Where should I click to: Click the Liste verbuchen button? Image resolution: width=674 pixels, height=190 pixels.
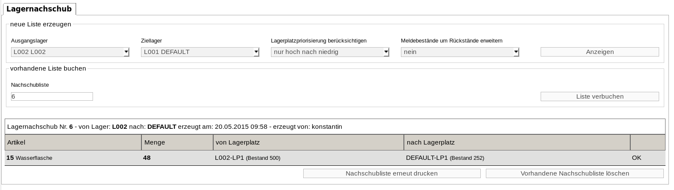(600, 96)
